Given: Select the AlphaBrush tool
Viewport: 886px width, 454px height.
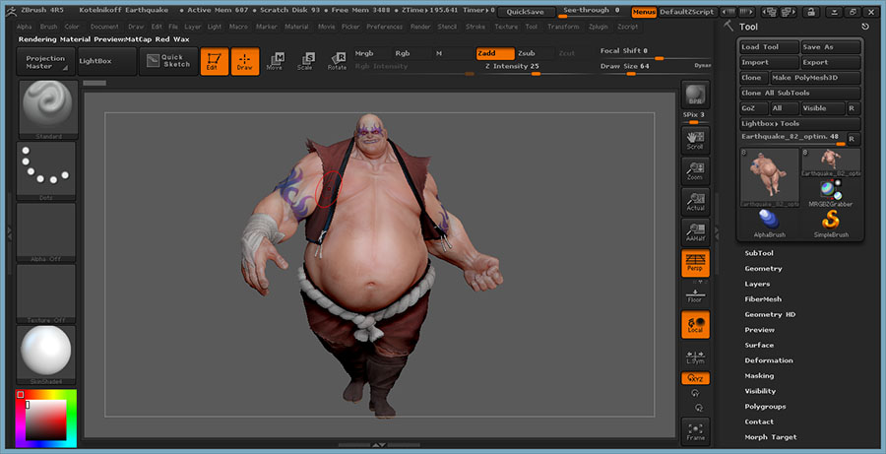Looking at the screenshot, I should [x=769, y=224].
